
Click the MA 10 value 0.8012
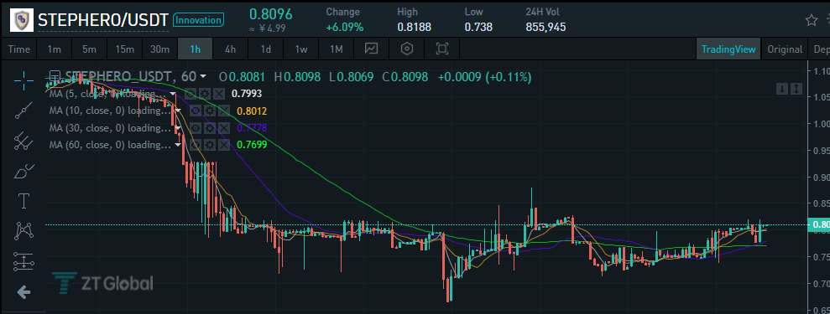click(x=252, y=111)
